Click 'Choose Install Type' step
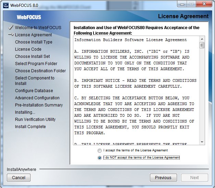Image resolution: width=215 pixels, height=188 pixels. pyautogui.click(x=34, y=42)
